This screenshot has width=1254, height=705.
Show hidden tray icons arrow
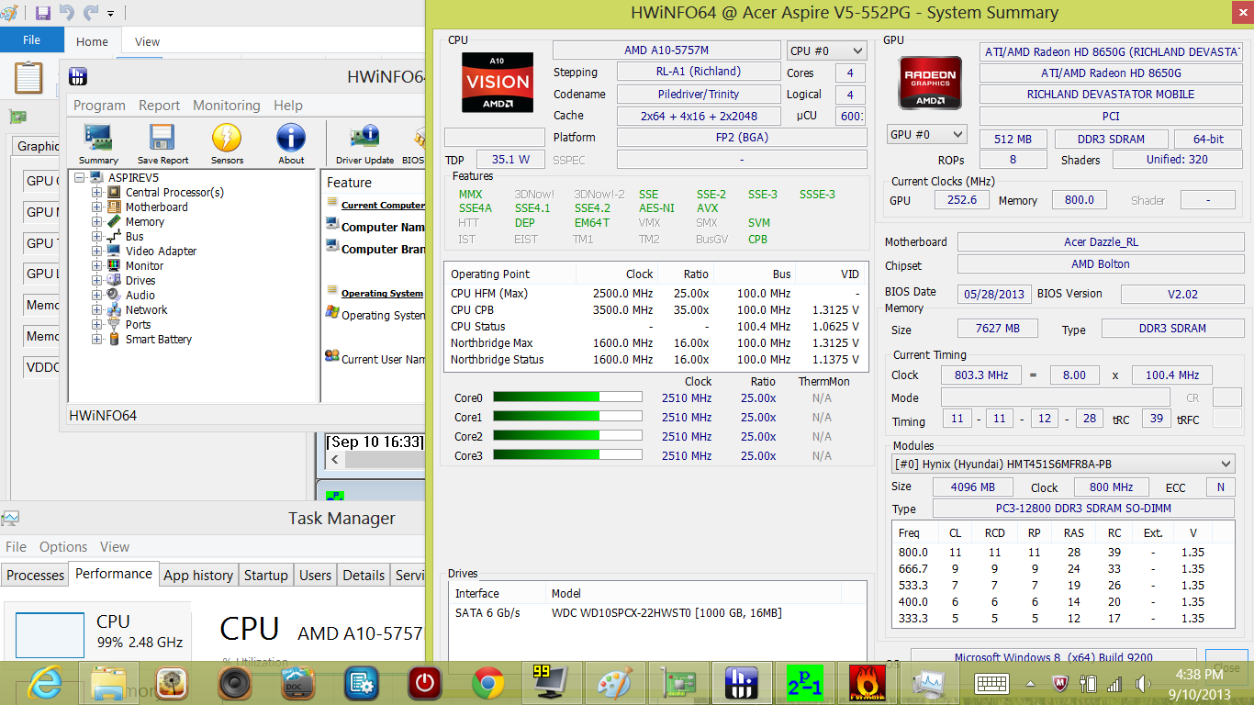[x=1031, y=684]
